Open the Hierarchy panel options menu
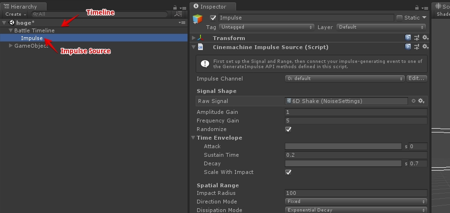This screenshot has width=450, height=213. [183, 8]
